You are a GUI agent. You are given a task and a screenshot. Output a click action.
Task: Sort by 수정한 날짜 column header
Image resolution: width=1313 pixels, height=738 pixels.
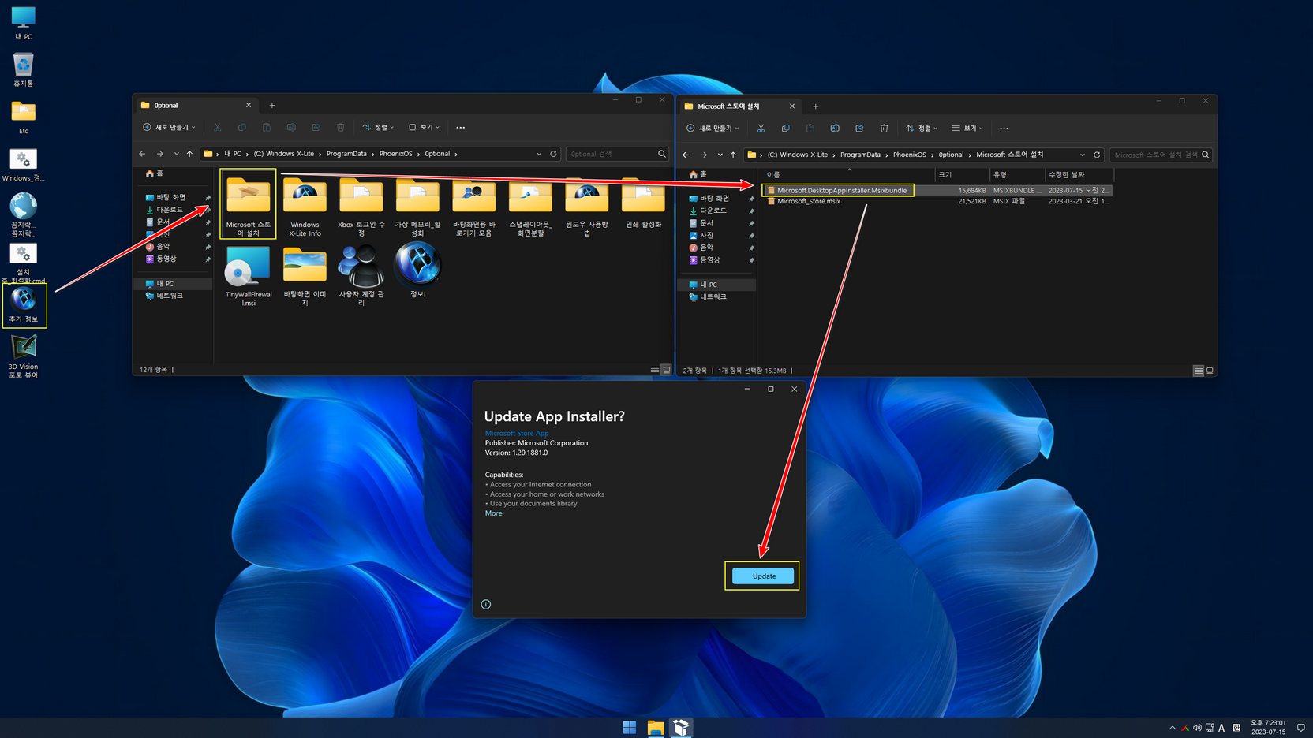click(1079, 174)
